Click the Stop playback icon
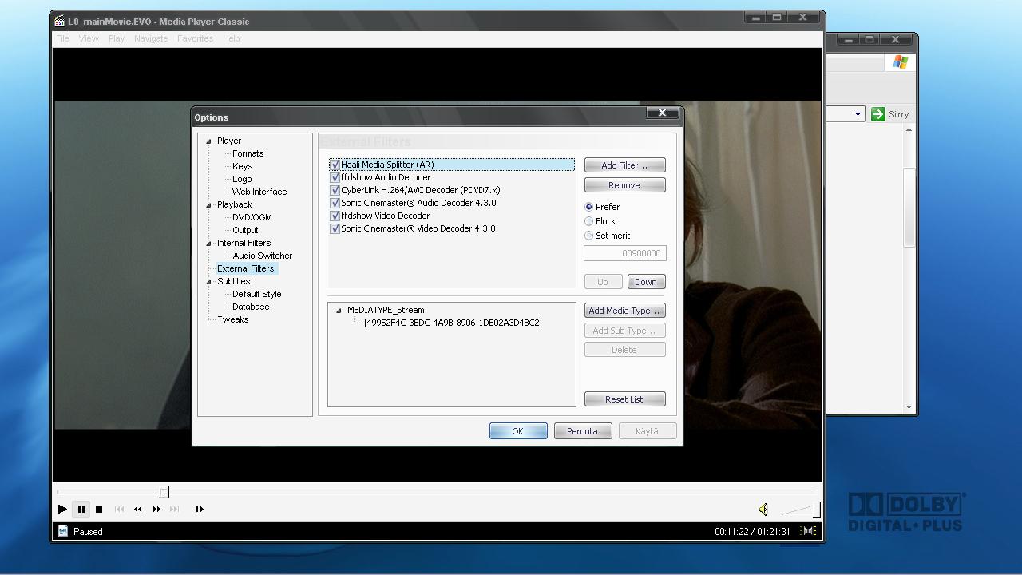1022x575 pixels. [x=99, y=509]
